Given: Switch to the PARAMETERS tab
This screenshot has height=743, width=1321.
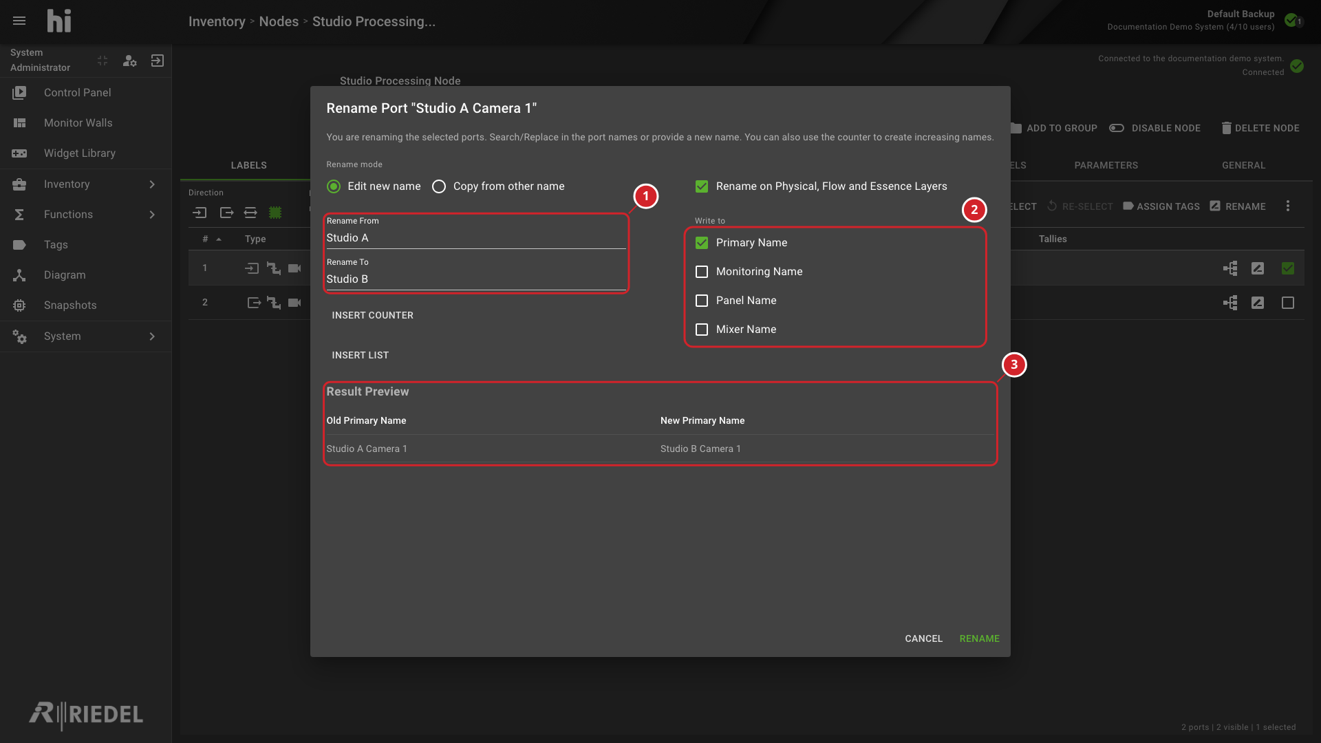Looking at the screenshot, I should [1106, 165].
